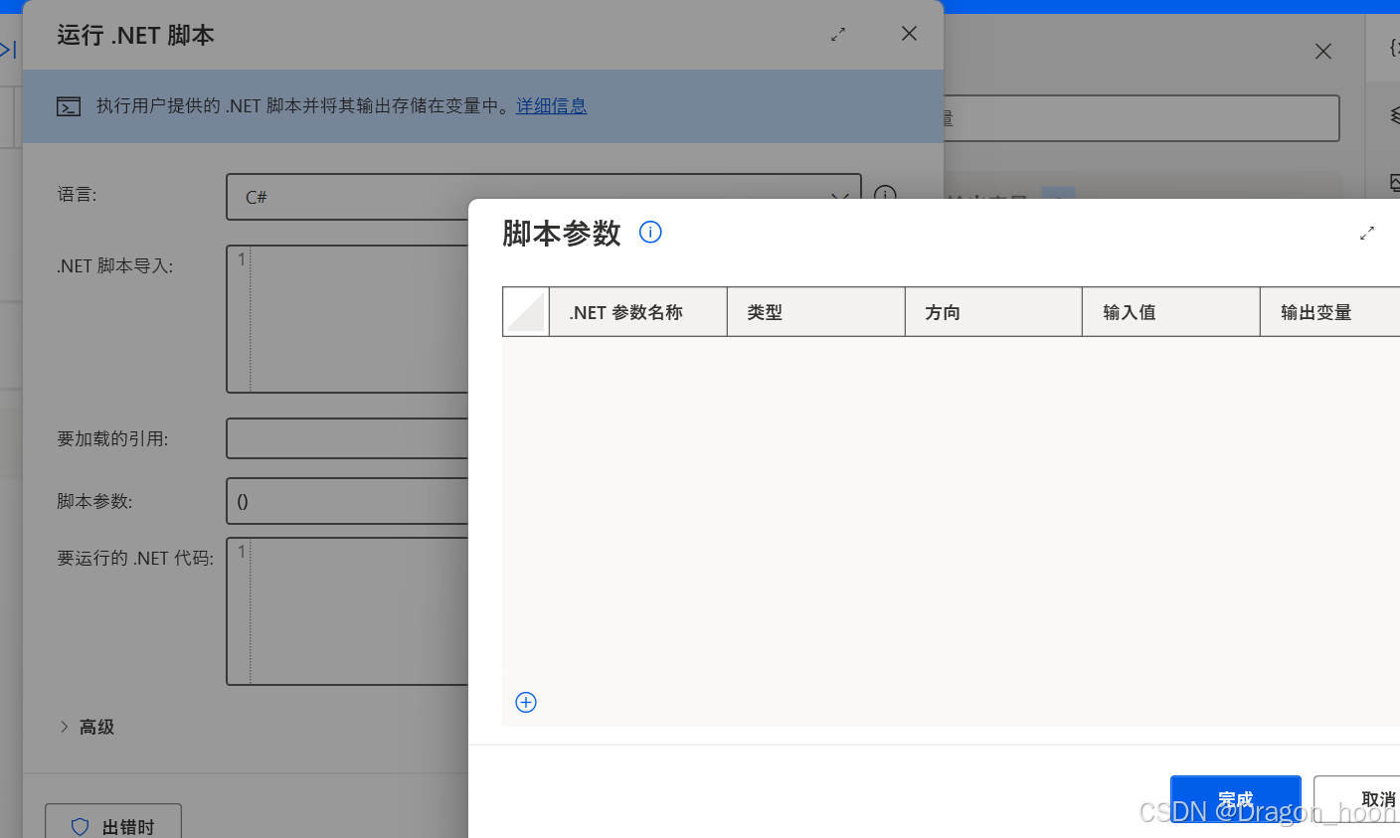Click the 脚本参数 field

point(348,501)
